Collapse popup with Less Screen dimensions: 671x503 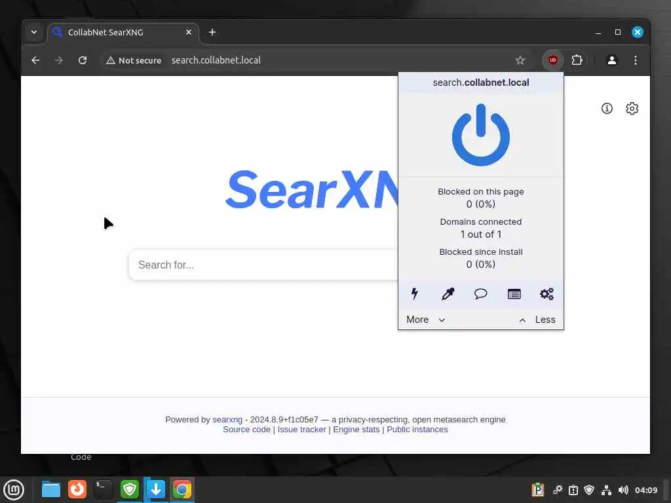tap(537, 320)
